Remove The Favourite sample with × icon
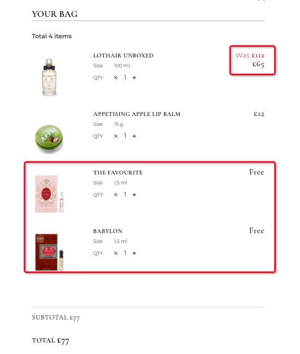The height and width of the screenshot is (354, 300). pyautogui.click(x=116, y=195)
